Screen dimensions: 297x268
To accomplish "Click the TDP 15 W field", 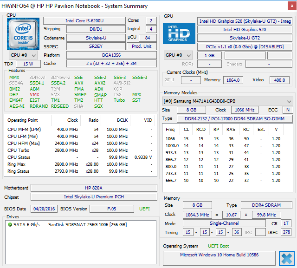I will [x=28, y=64].
